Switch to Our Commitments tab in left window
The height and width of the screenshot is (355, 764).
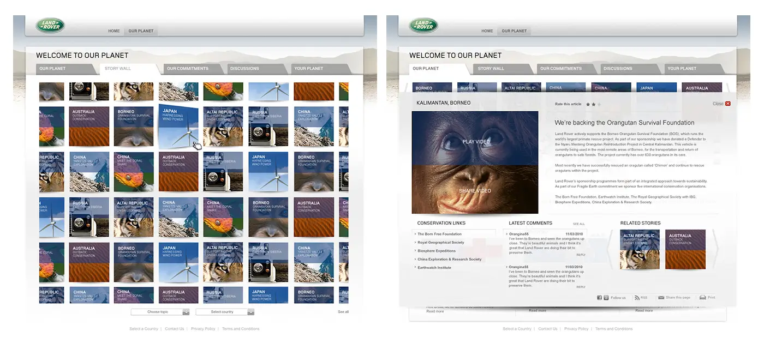point(188,69)
